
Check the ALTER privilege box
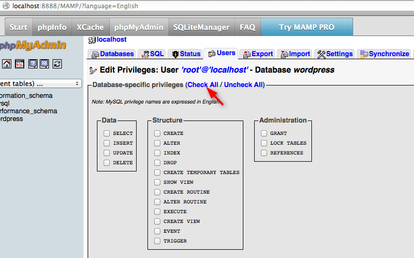pyautogui.click(x=157, y=143)
